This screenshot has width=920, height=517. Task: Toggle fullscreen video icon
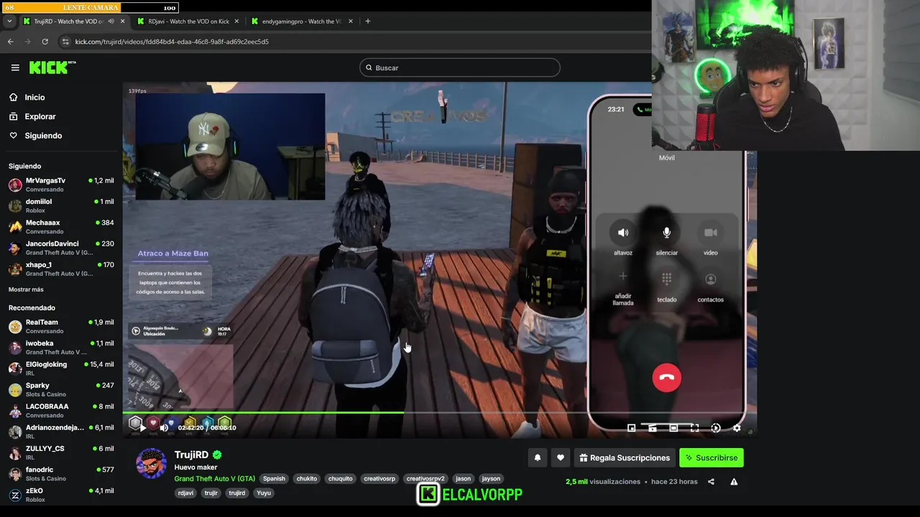tap(694, 428)
